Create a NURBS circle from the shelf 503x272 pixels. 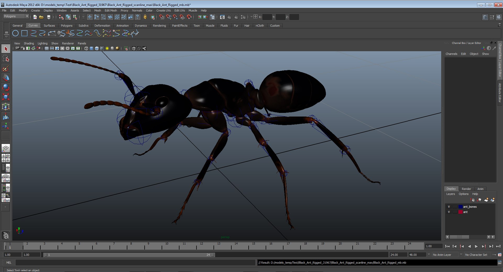15,33
